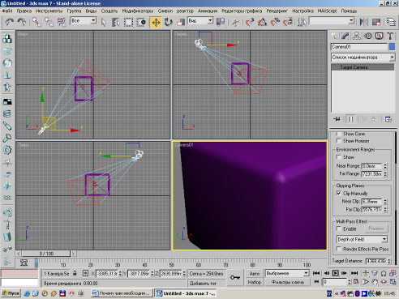Click Play Animation button
The image size is (399, 299).
coord(335,273)
